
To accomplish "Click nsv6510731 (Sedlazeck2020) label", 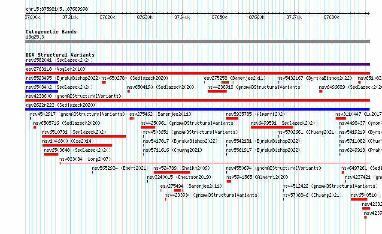I will 75,132.
